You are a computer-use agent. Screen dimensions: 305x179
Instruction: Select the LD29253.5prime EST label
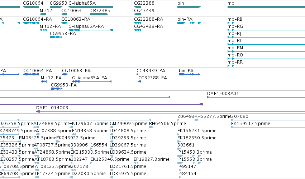coord(128,138)
